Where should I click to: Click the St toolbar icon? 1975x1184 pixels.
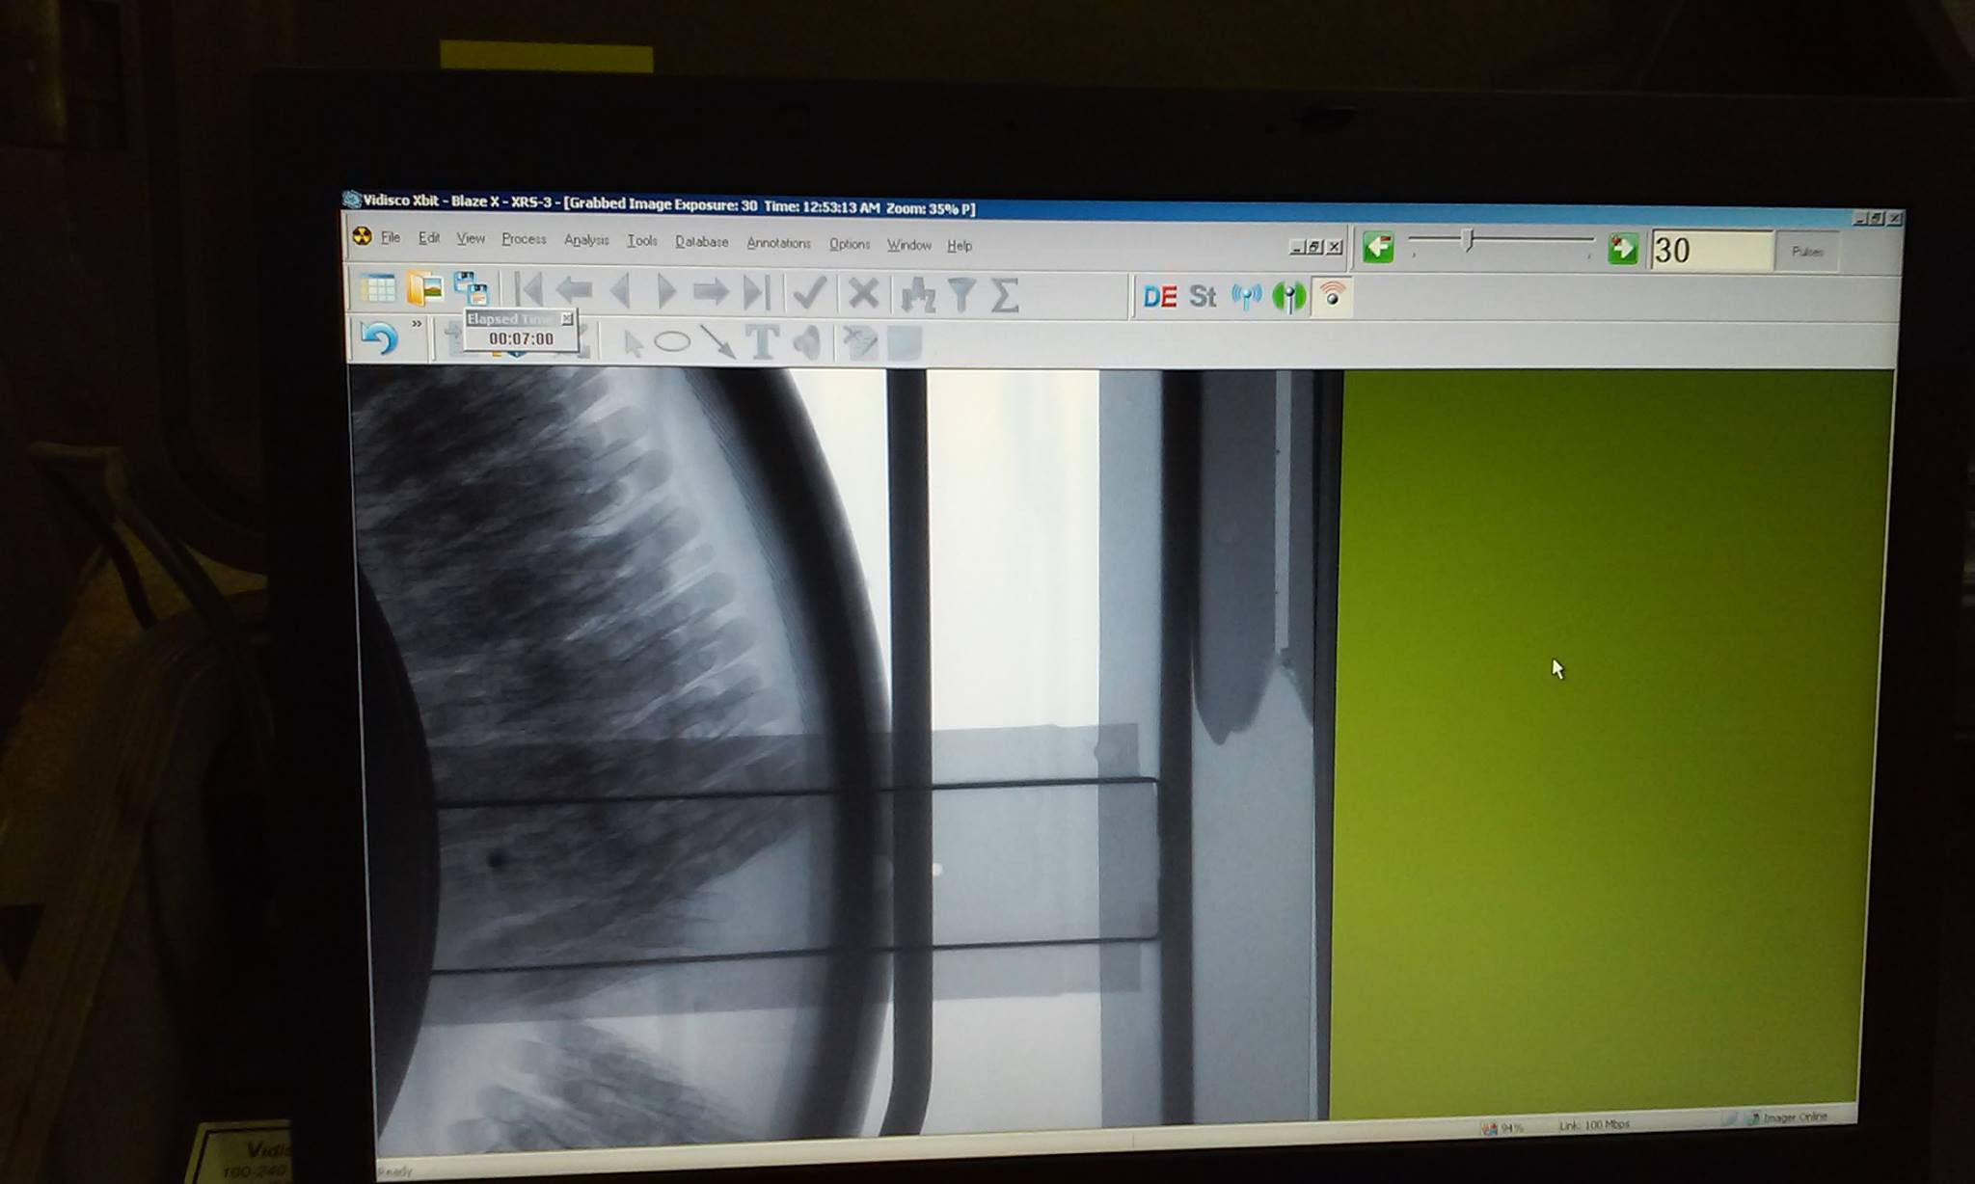click(1203, 297)
